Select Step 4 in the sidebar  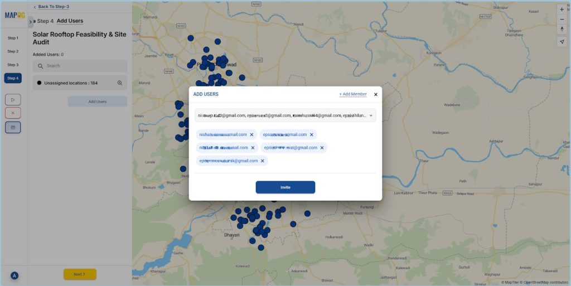(13, 78)
